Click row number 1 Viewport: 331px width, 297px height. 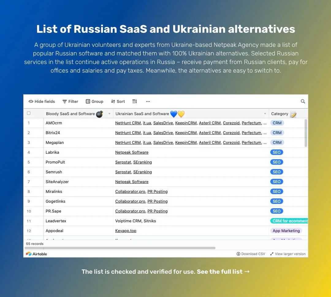click(29, 123)
